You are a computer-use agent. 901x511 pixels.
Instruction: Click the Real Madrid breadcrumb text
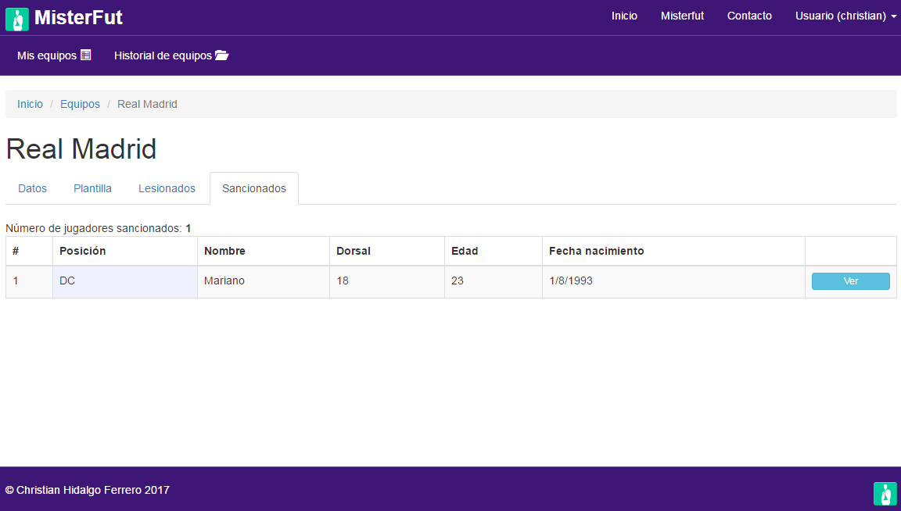(147, 104)
